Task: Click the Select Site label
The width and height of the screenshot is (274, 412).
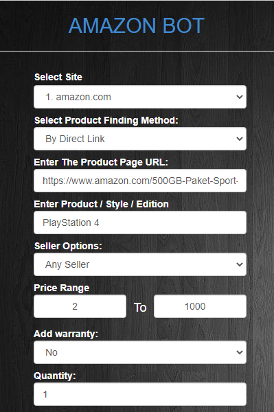Action: [58, 77]
